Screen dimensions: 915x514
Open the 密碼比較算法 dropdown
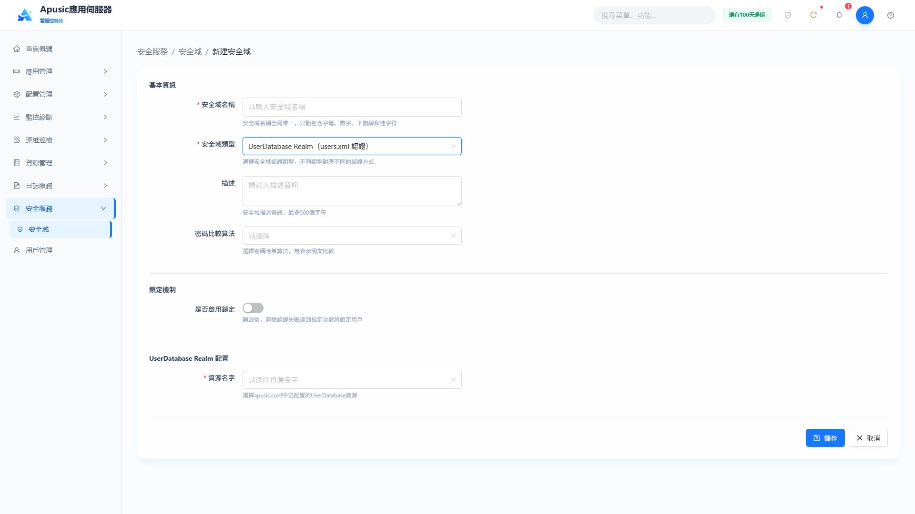pyautogui.click(x=352, y=236)
